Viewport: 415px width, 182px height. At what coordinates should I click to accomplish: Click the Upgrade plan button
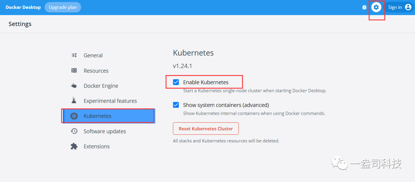[63, 7]
